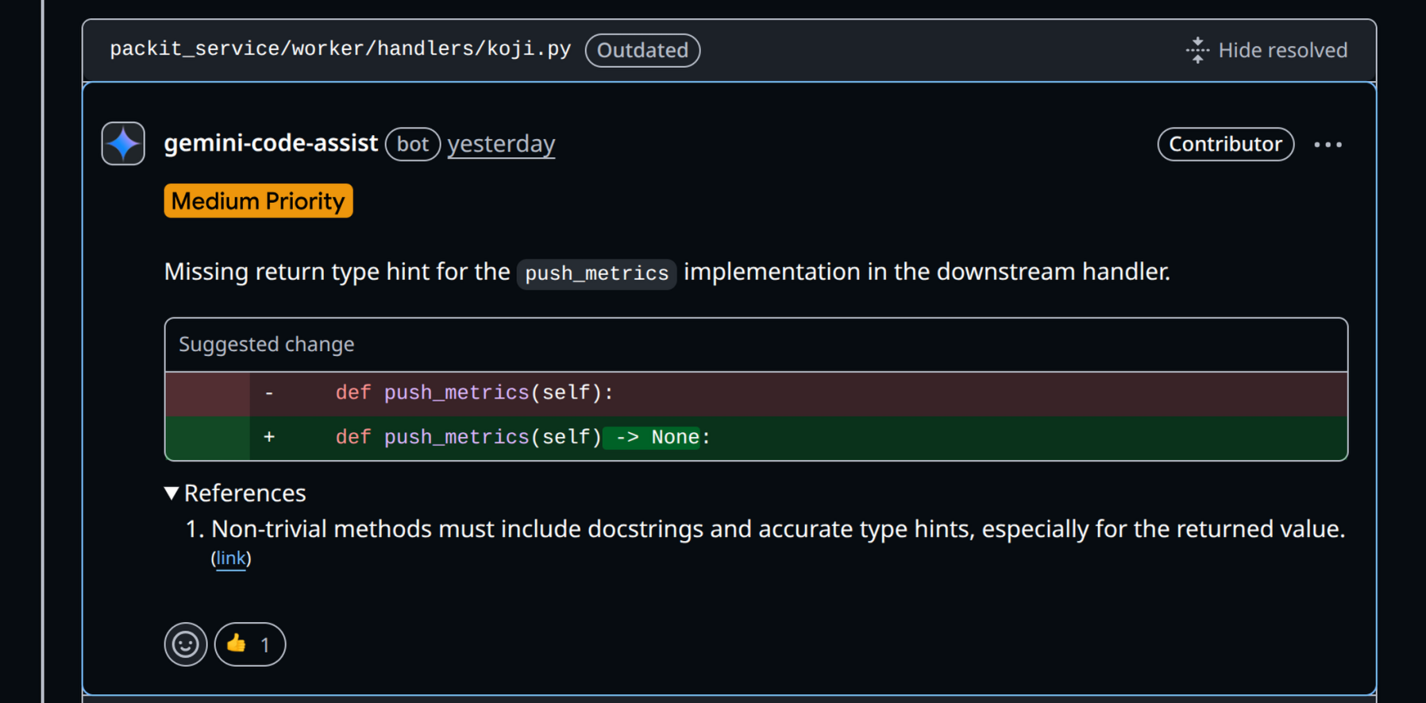Click the Hide resolved collapse icon
This screenshot has width=1426, height=703.
click(x=1197, y=50)
